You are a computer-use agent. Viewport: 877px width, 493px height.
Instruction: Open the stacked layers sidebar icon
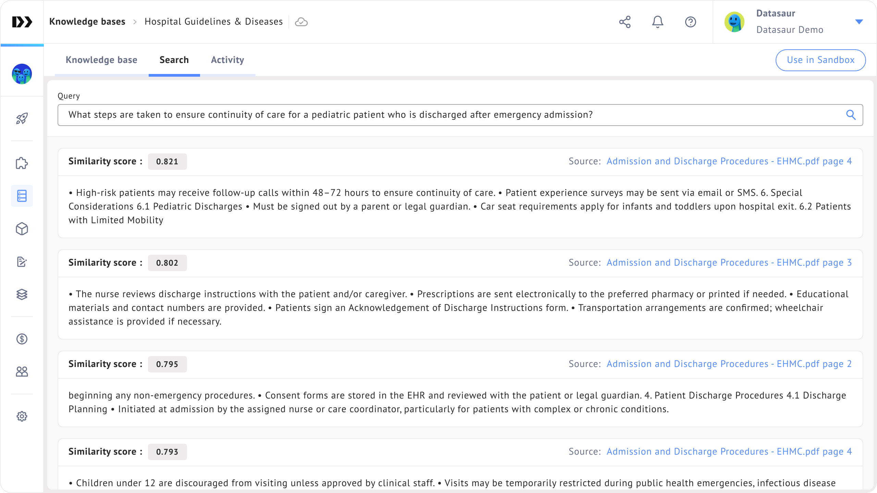22,294
